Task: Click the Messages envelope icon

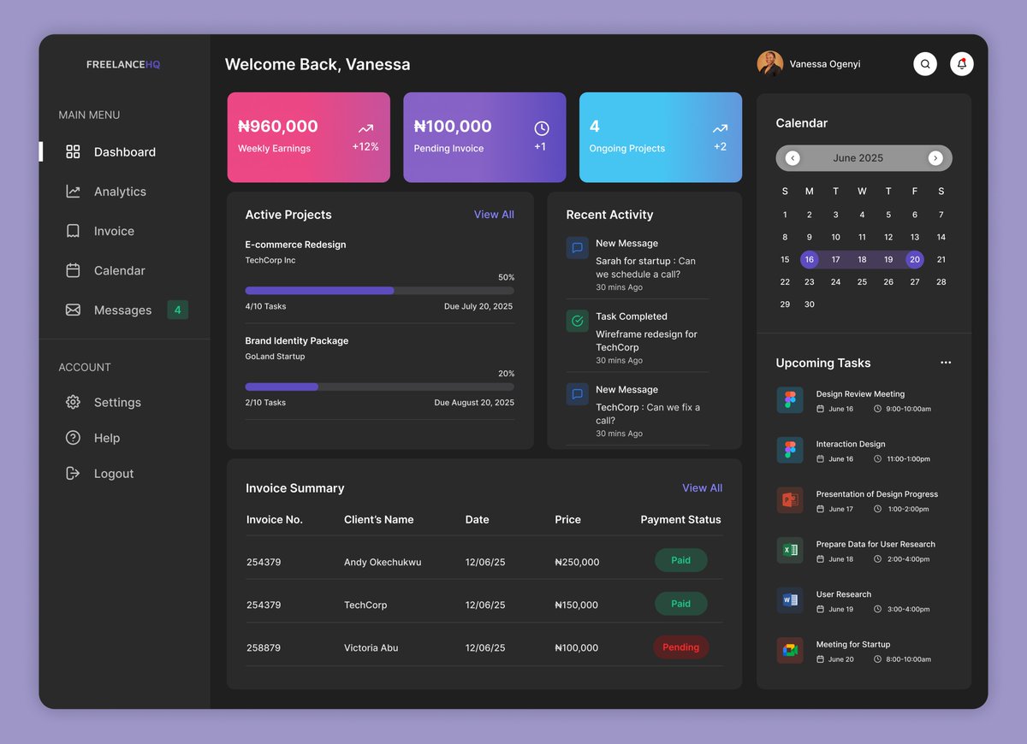Action: point(73,310)
